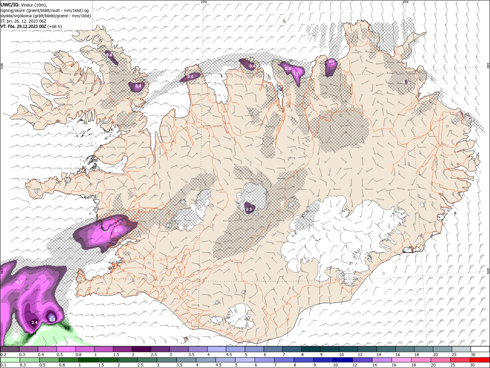Select the medium purple 3 swatch in snow scale
Screen dimensions: 490x368
[x=179, y=349]
